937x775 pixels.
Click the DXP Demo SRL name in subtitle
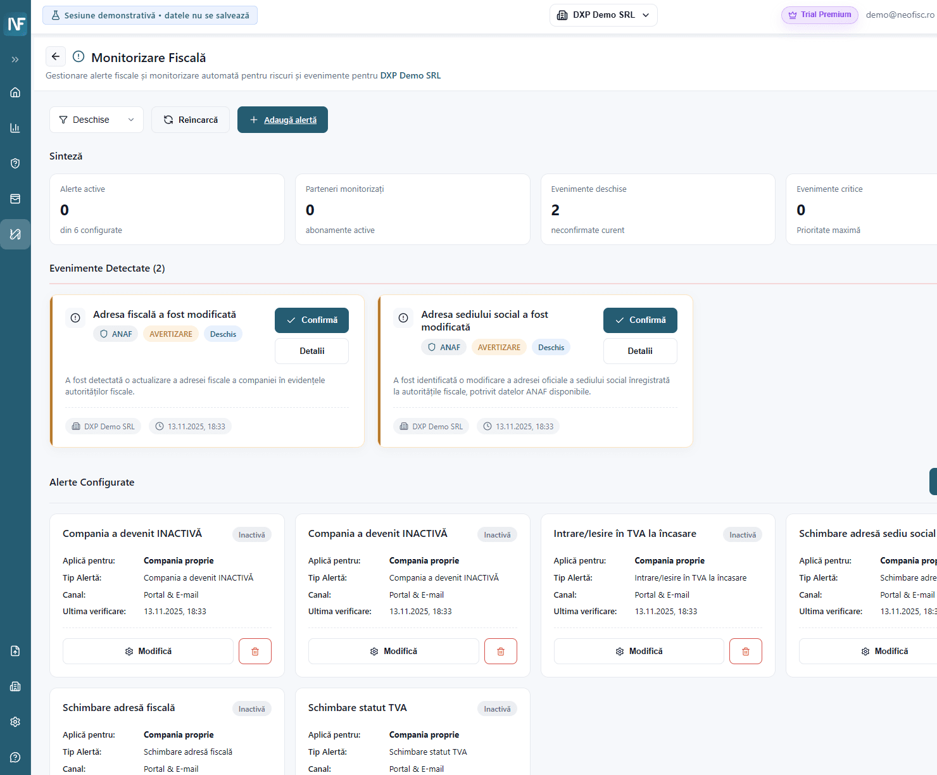tap(410, 75)
